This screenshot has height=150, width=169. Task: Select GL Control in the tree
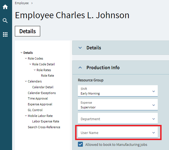click(35, 110)
